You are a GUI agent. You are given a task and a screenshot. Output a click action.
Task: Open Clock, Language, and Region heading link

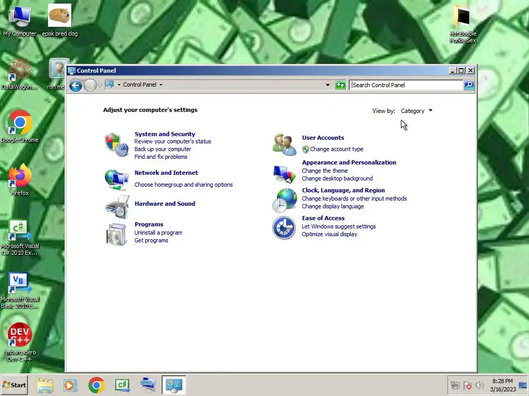343,190
